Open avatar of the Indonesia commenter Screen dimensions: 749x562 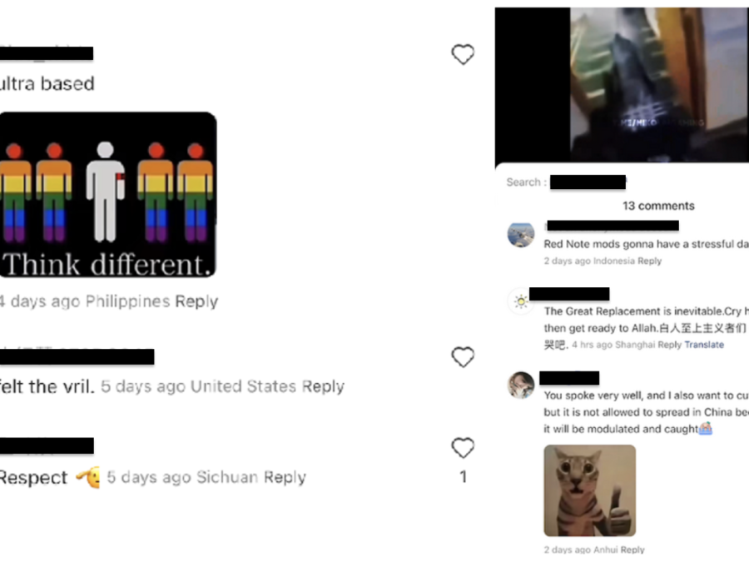coord(521,235)
